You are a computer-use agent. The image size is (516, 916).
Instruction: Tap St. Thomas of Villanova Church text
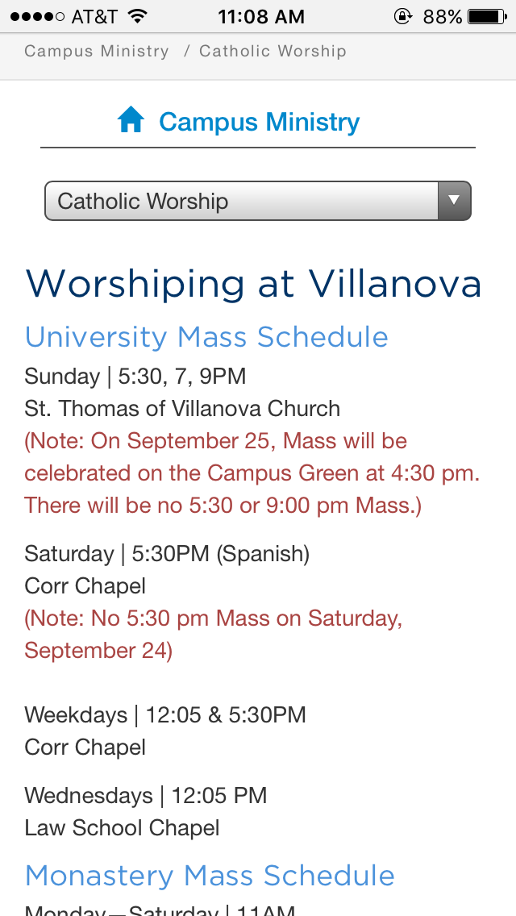(182, 408)
